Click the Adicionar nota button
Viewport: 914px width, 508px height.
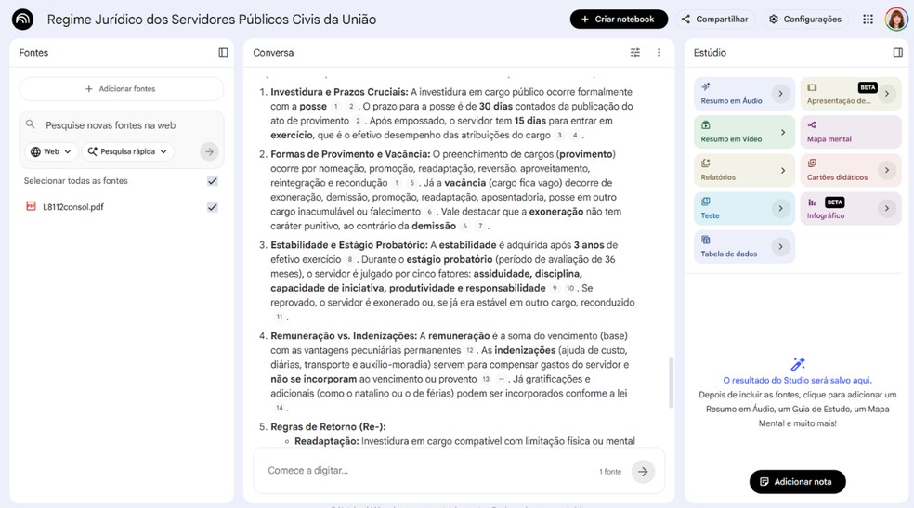tap(797, 482)
